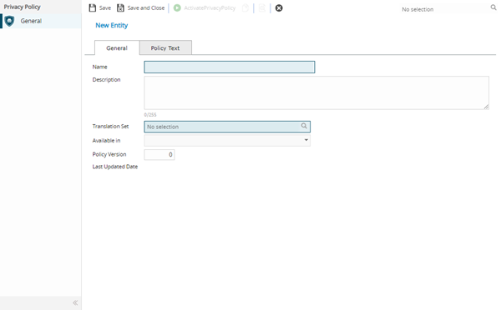The height and width of the screenshot is (310, 501).
Task: Click the Save and Close icon
Action: point(120,8)
